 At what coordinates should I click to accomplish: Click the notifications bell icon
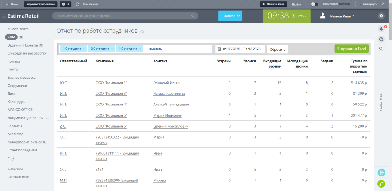click(381, 29)
